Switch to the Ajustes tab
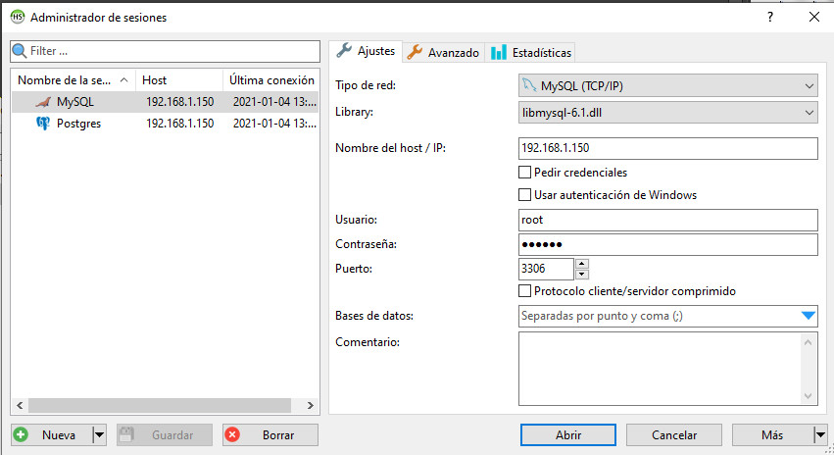The height and width of the screenshot is (455, 834). (366, 51)
